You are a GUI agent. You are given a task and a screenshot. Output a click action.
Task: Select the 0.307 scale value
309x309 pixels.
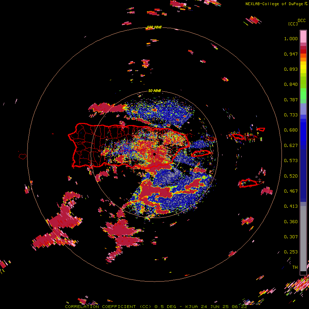click(291, 237)
